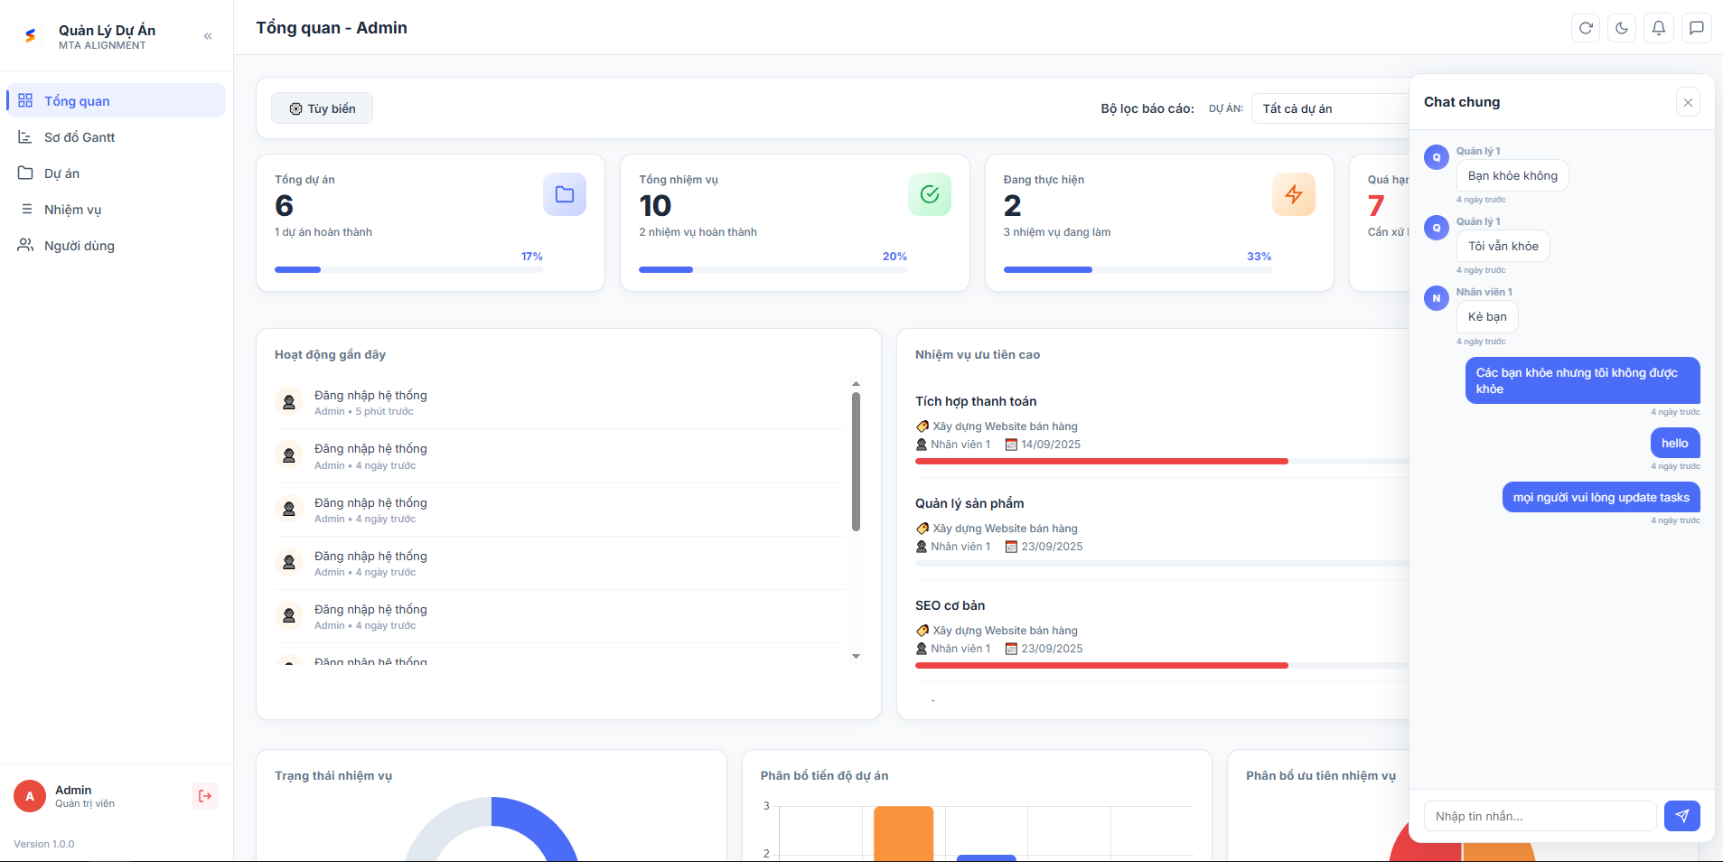Navigate to Người dùng management

[x=117, y=246]
